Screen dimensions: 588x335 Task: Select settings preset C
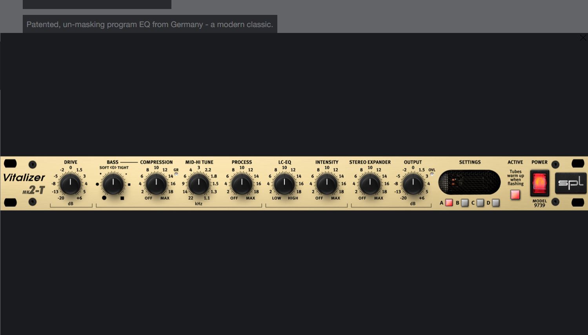click(x=480, y=203)
